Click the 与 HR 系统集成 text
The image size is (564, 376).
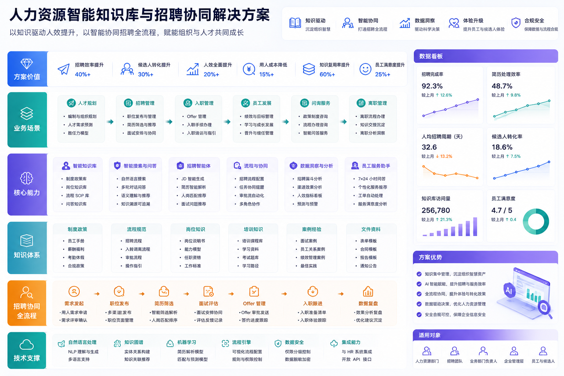[x=357, y=352]
